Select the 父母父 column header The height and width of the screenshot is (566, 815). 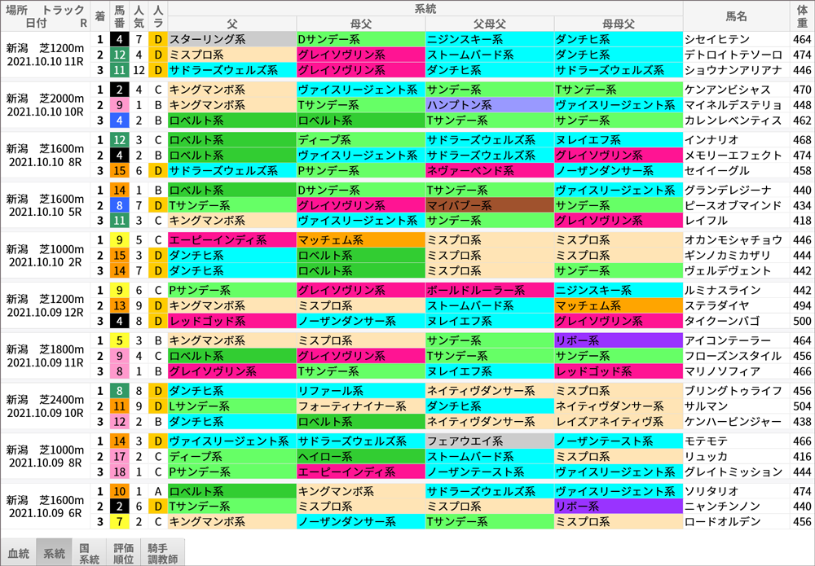click(489, 23)
